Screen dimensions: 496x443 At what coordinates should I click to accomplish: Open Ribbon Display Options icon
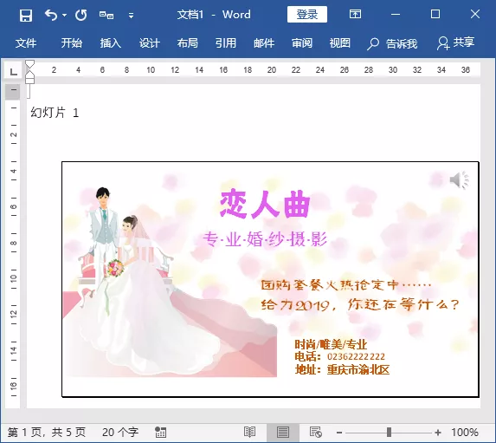[x=355, y=14]
